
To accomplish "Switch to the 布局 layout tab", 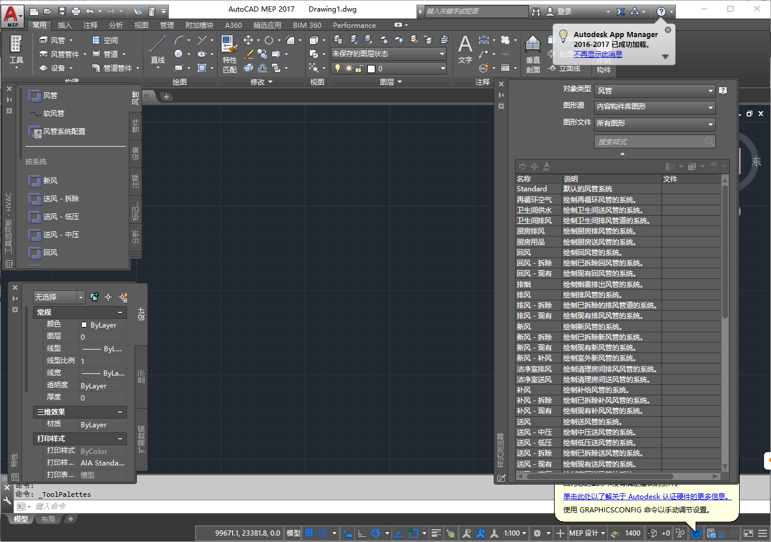I will [x=48, y=519].
